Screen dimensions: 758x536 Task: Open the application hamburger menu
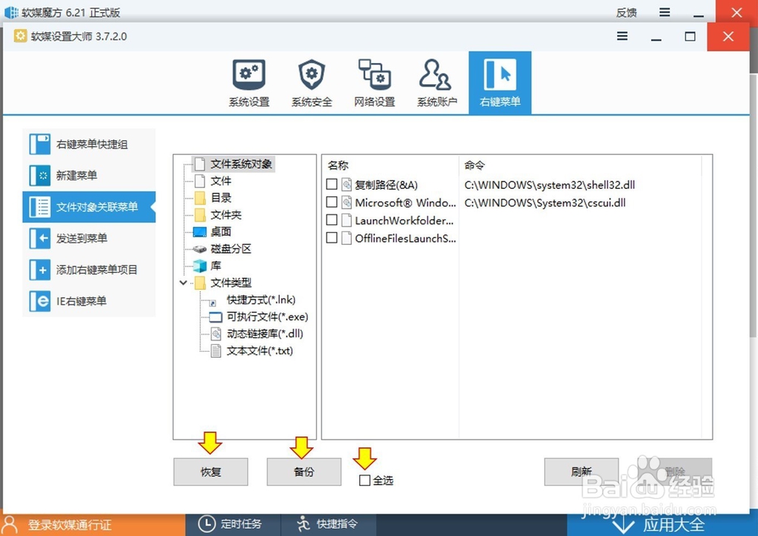622,36
